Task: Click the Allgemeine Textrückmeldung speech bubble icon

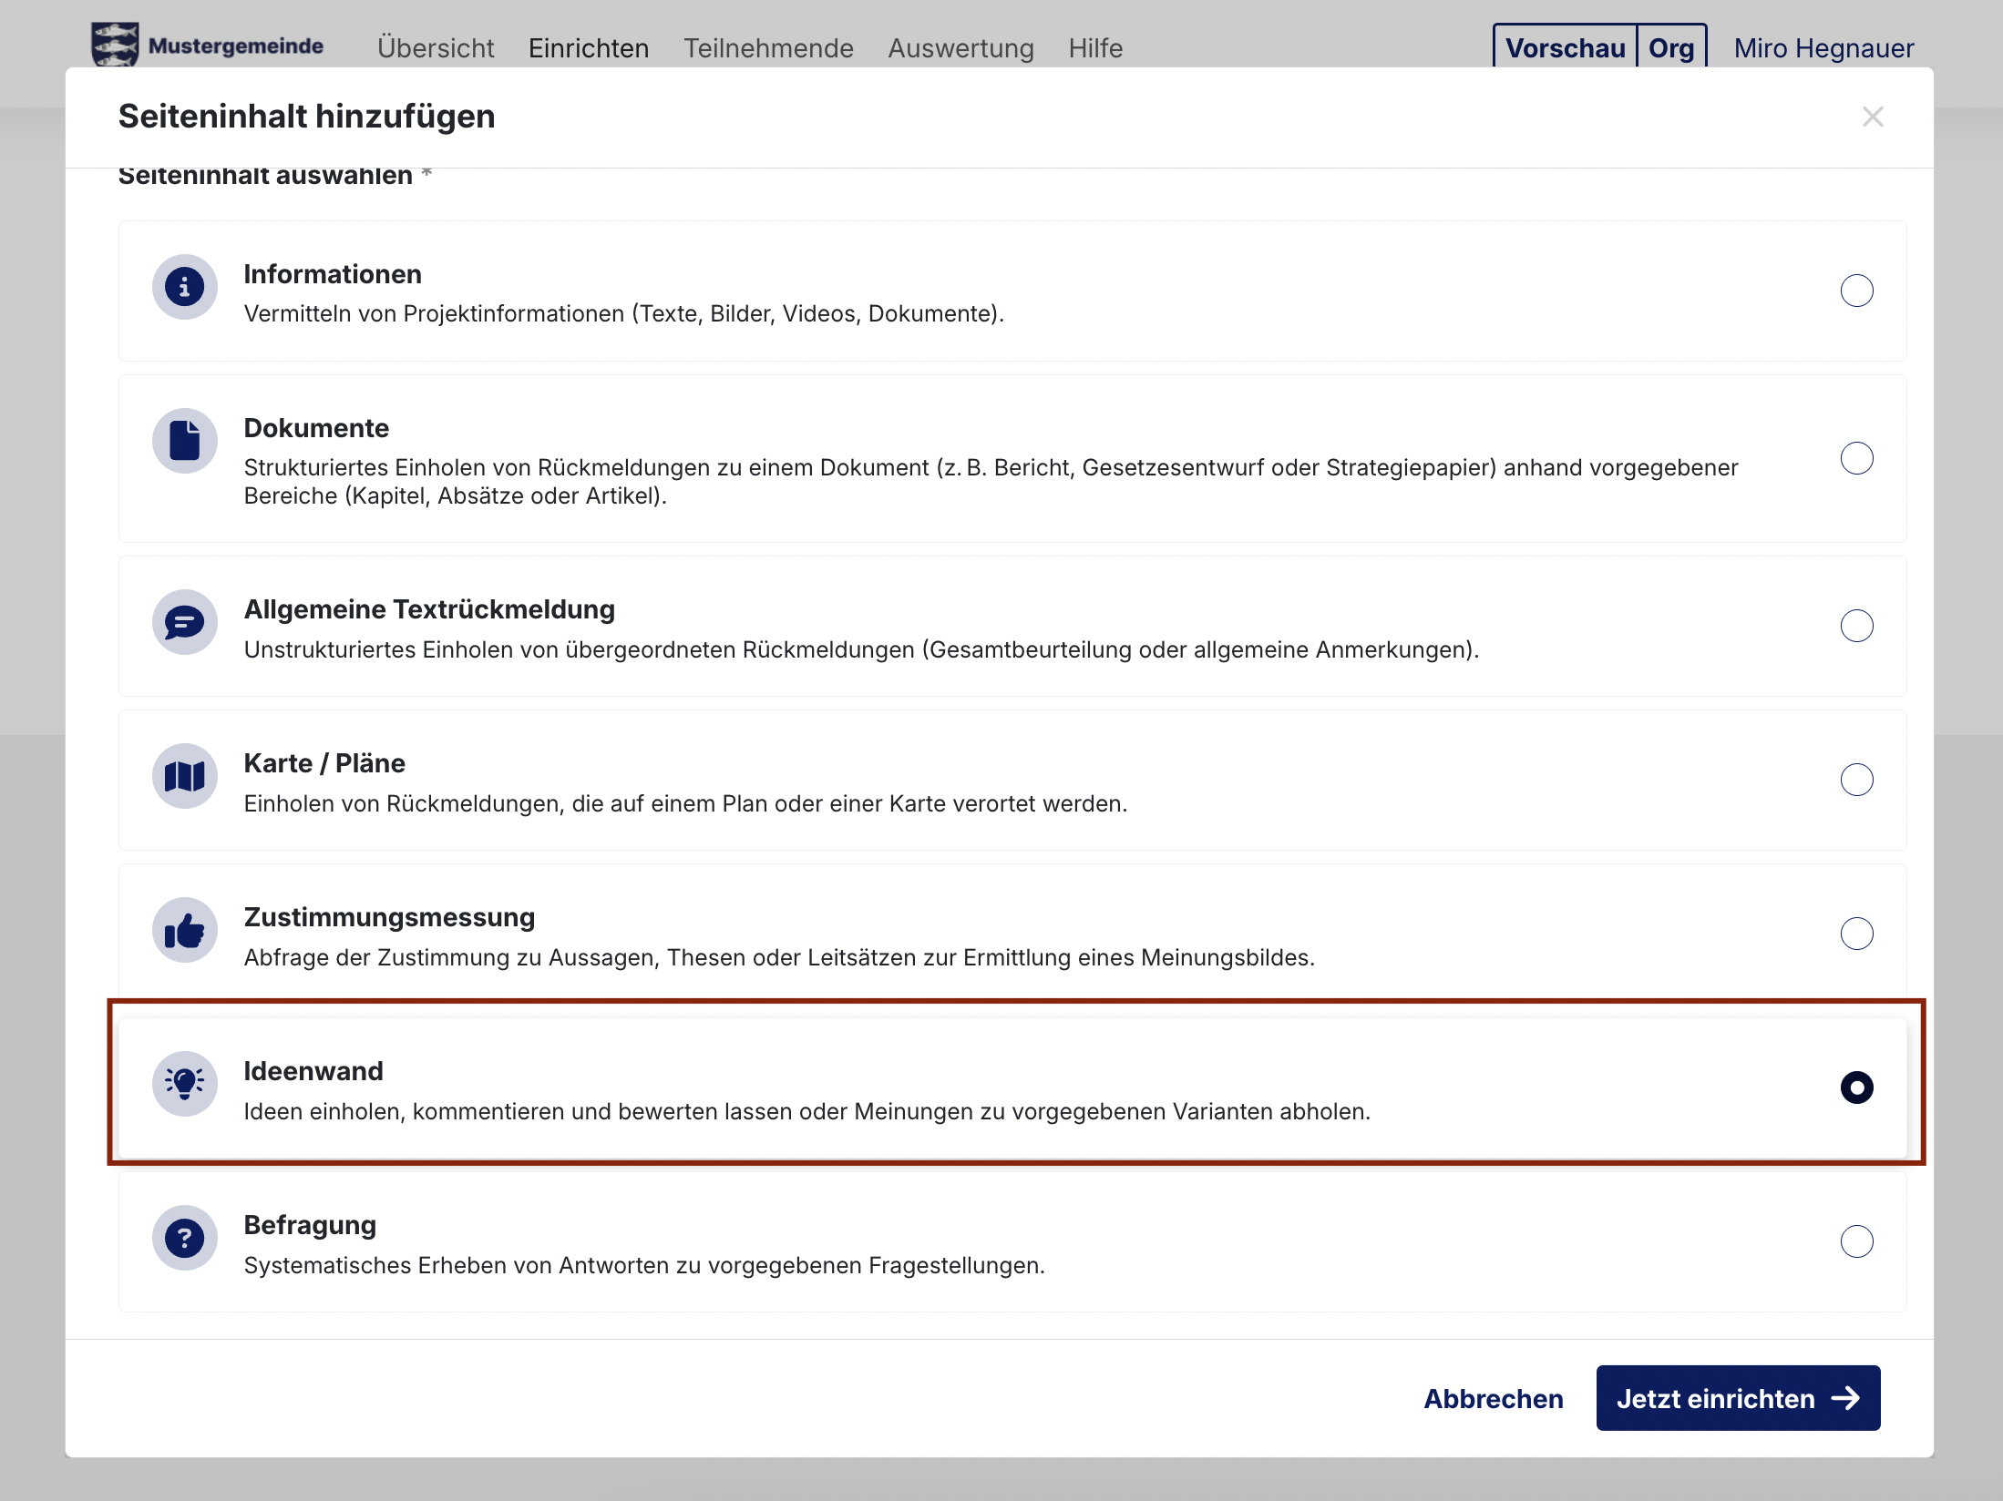Action: point(184,623)
